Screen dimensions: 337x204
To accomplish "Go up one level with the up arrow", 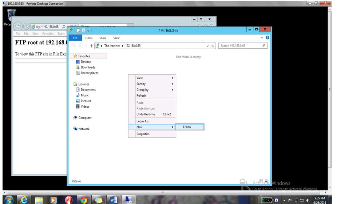I will tap(91, 46).
